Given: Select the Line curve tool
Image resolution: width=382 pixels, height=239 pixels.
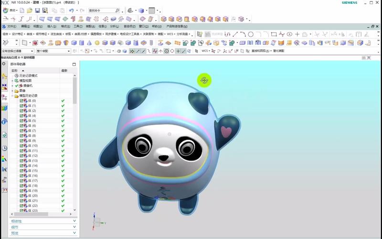Looking at the screenshot, I should tap(235, 34).
